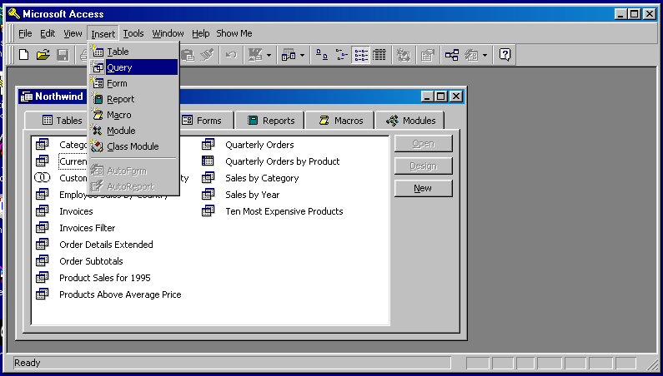The image size is (663, 376).
Task: Expand the OfficeLinks dropdown arrow
Action: tap(268, 55)
